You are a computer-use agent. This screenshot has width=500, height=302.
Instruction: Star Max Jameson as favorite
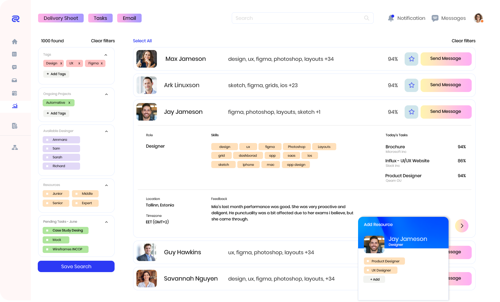coord(411,59)
